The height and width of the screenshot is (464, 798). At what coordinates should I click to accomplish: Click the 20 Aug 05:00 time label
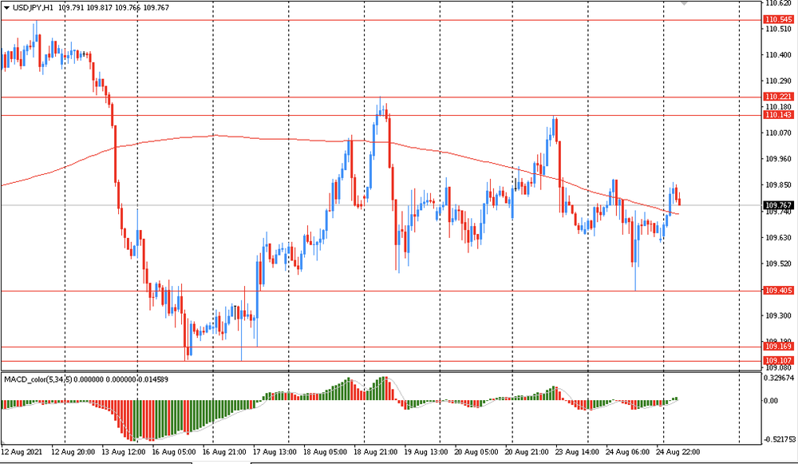[476, 452]
